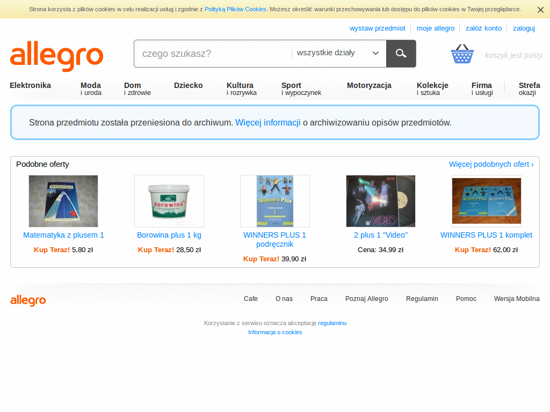Click 2 plus 1 "Video" title link
Image resolution: width=550 pixels, height=412 pixels.
point(381,235)
